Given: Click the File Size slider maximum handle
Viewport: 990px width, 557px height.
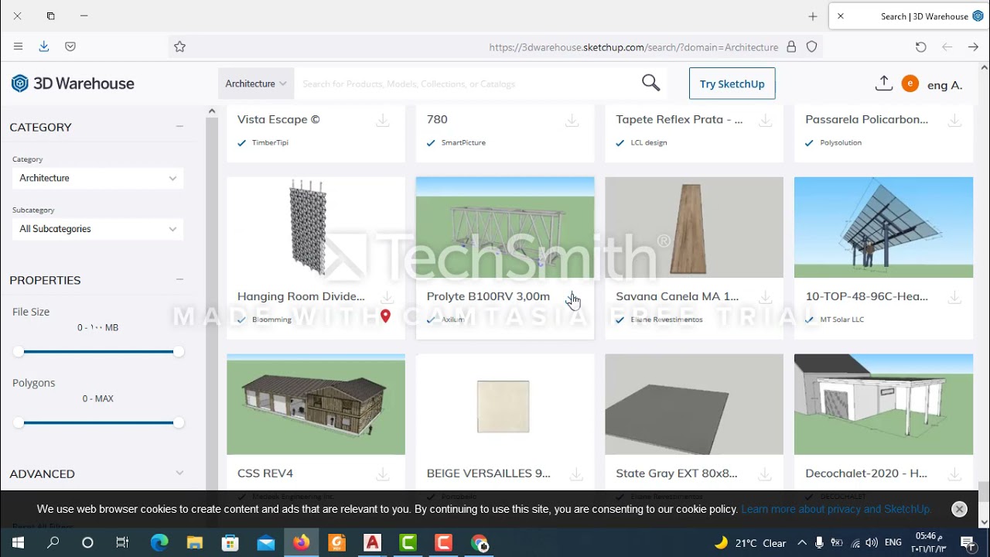Looking at the screenshot, I should coord(179,352).
